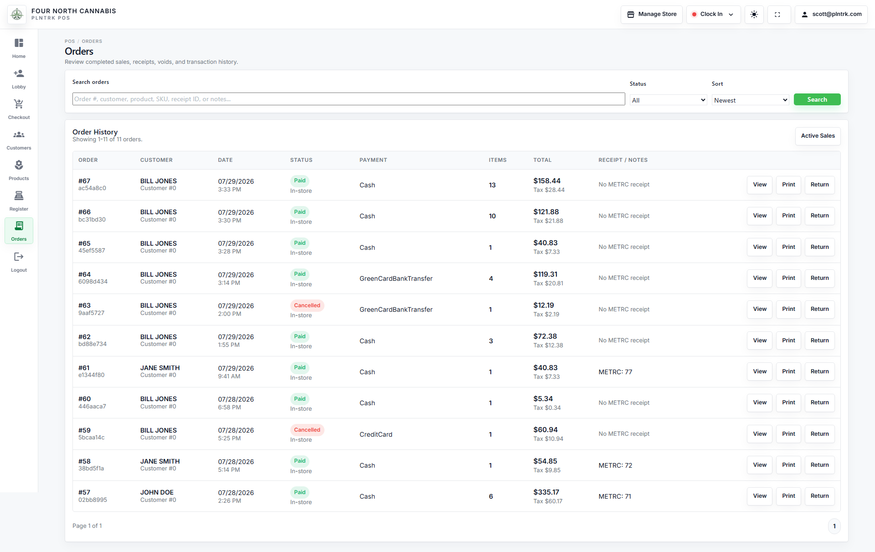Click the Four North Cannabis logo

tap(17, 15)
